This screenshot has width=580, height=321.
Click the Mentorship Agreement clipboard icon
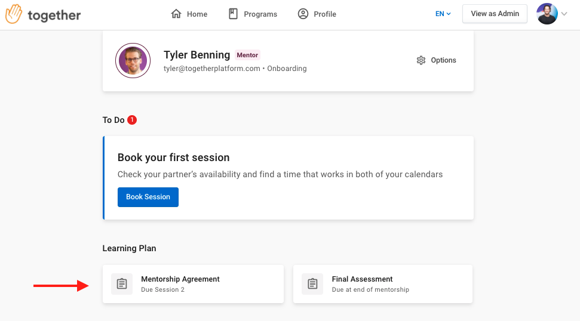[122, 283]
